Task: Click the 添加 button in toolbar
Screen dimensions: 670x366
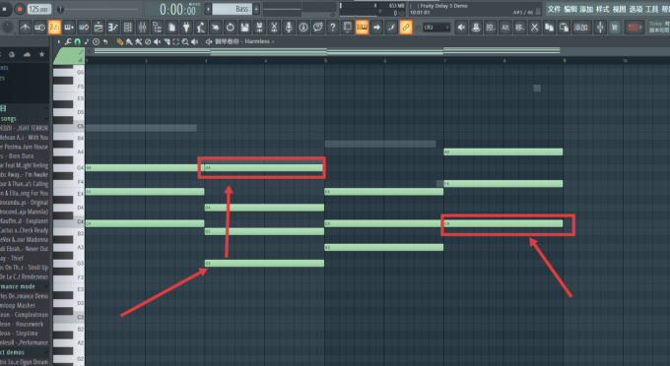Action: (x=580, y=28)
